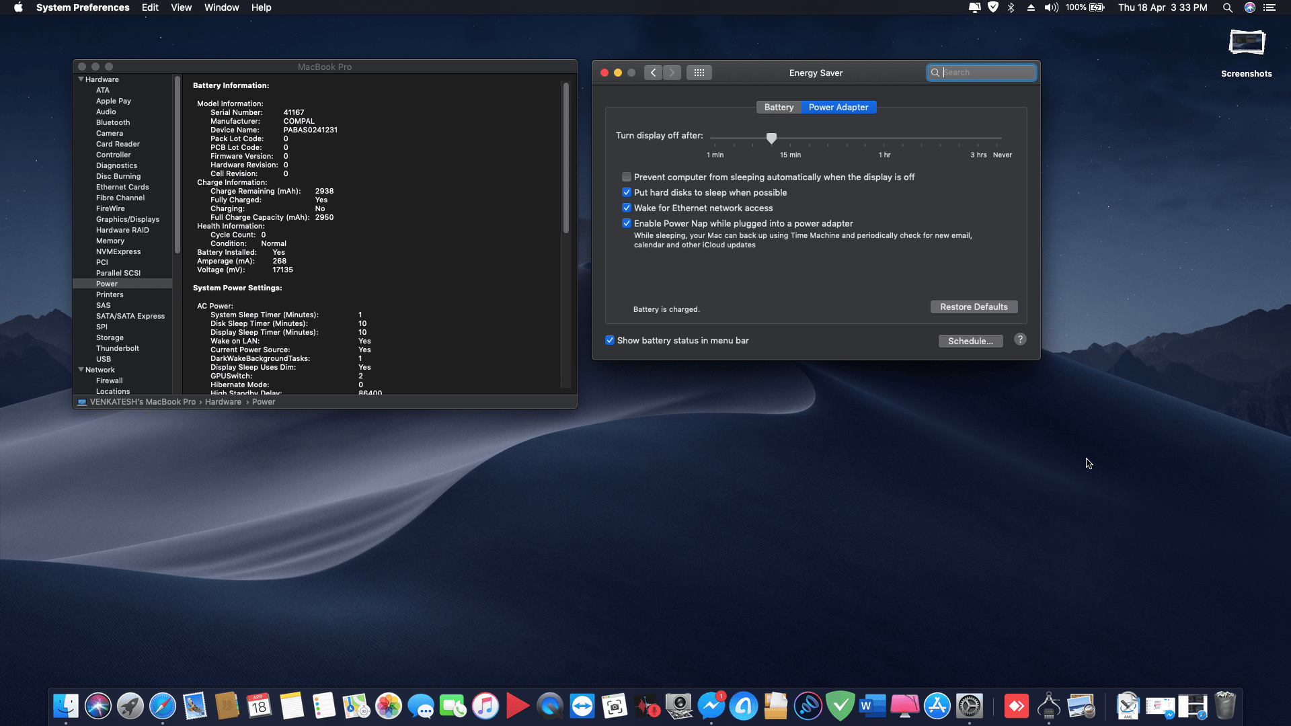This screenshot has height=726, width=1291.
Task: Open the Screenshots folder on desktop
Action: click(1247, 44)
